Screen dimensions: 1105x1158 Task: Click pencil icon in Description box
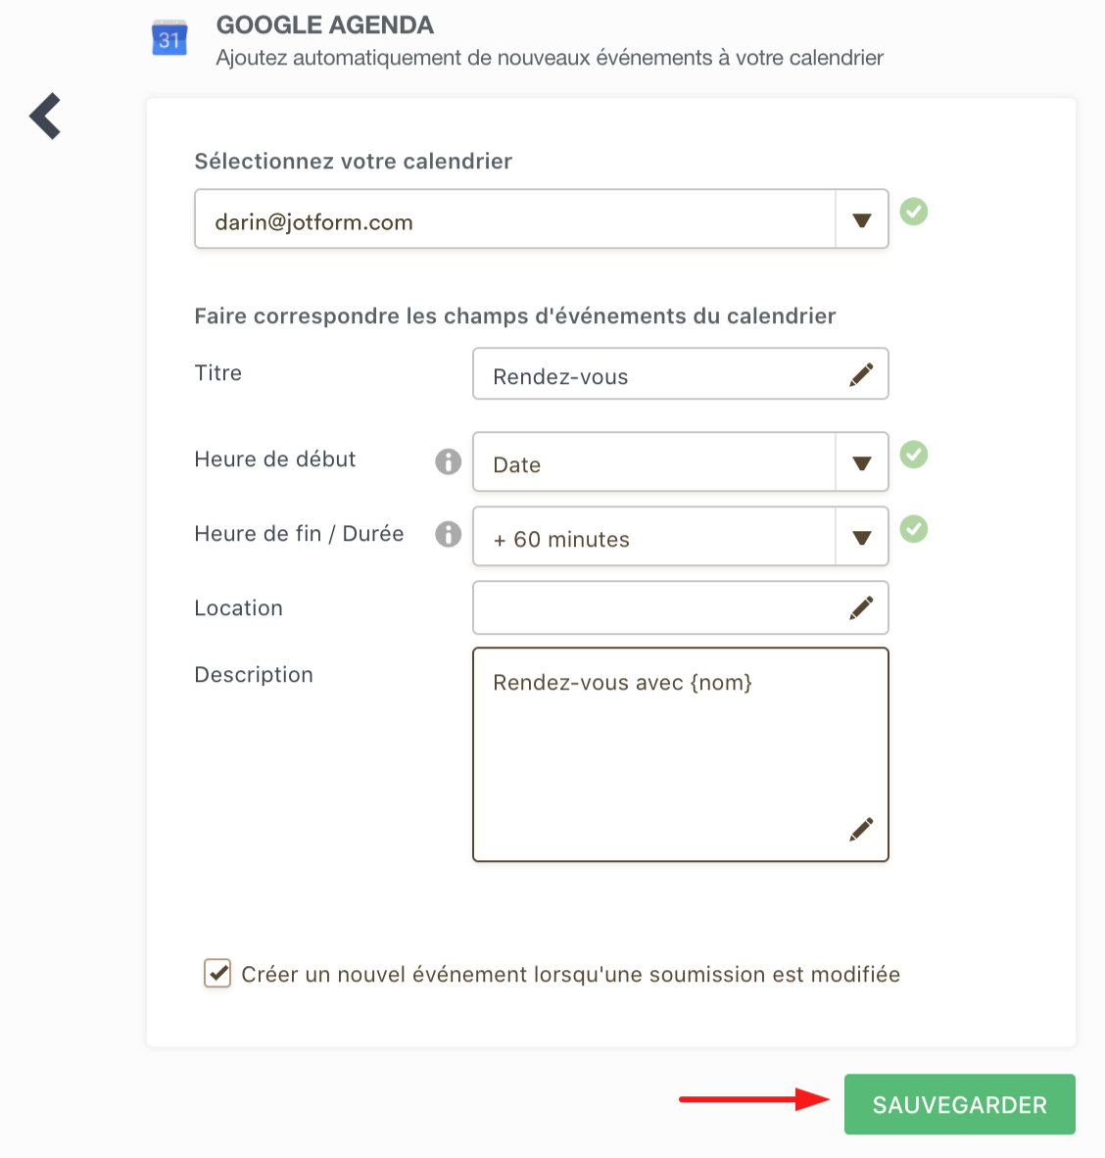click(x=861, y=830)
